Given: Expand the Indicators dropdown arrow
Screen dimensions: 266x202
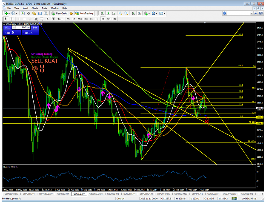Looking at the screenshot, I should click(x=149, y=13).
